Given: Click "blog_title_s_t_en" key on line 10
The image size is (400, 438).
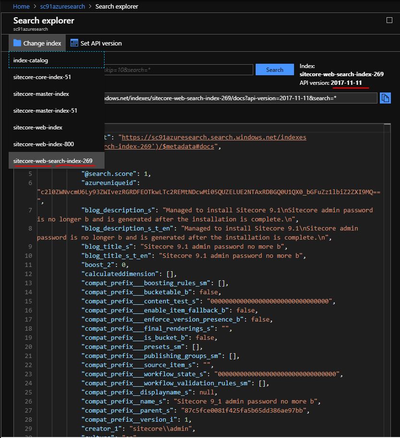Looking at the screenshot, I should pos(116,255).
